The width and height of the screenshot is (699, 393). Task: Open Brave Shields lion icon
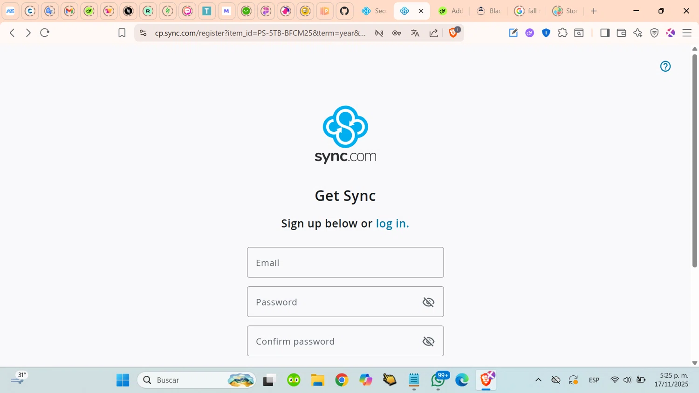(453, 32)
